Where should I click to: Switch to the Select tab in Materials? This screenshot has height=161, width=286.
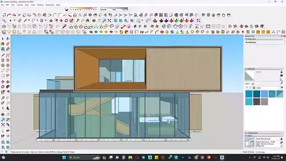tap(247, 84)
